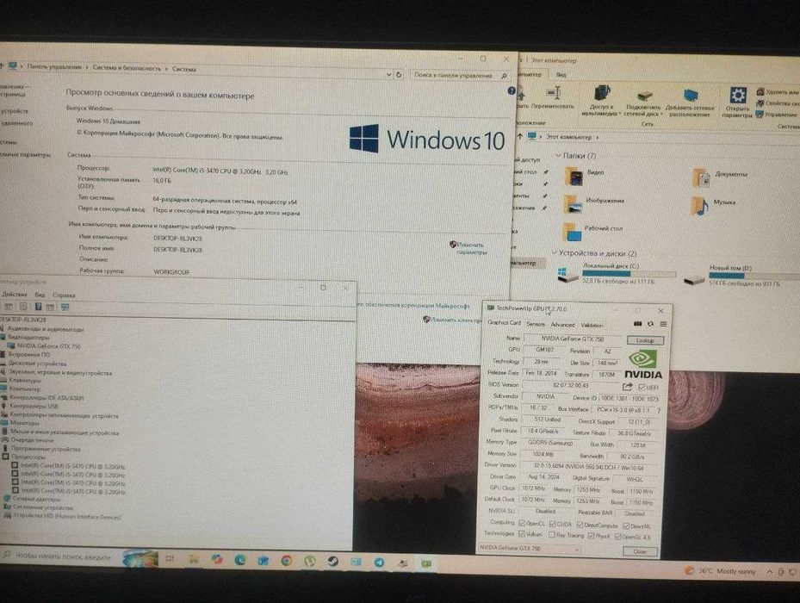Open Telegram from the taskbar
The width and height of the screenshot is (800, 603).
(x=379, y=562)
